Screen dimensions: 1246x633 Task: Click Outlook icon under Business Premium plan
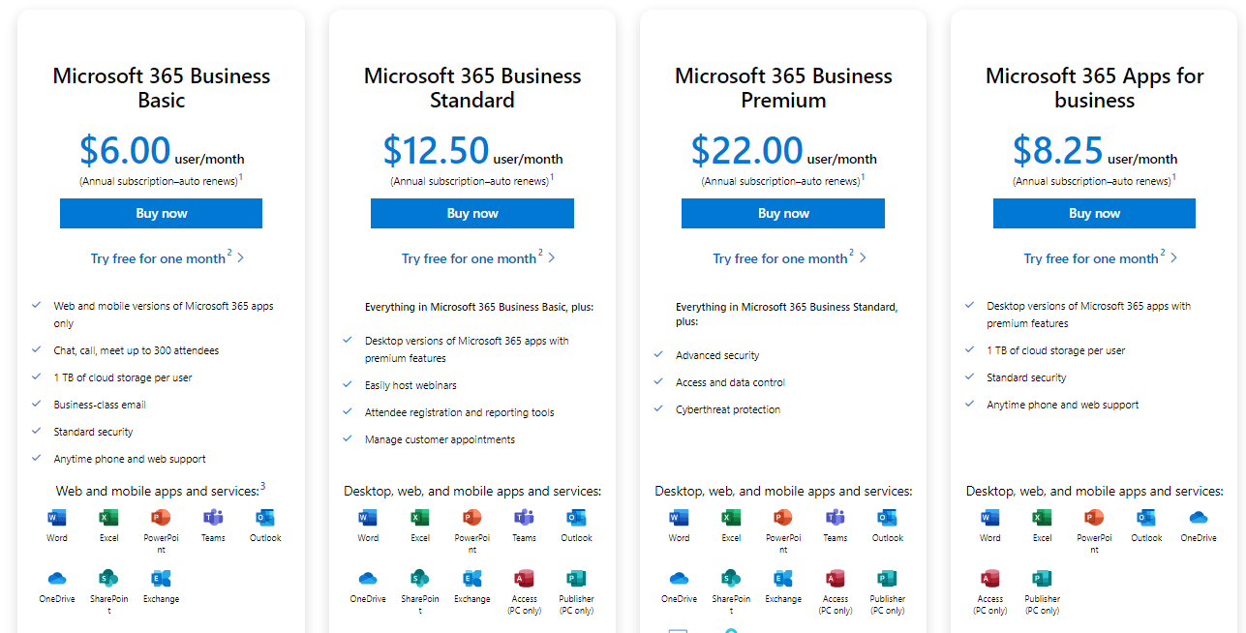[x=887, y=518]
